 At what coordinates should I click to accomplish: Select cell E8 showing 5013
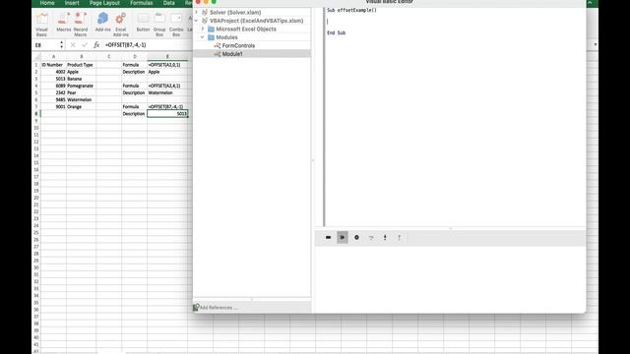pos(167,114)
